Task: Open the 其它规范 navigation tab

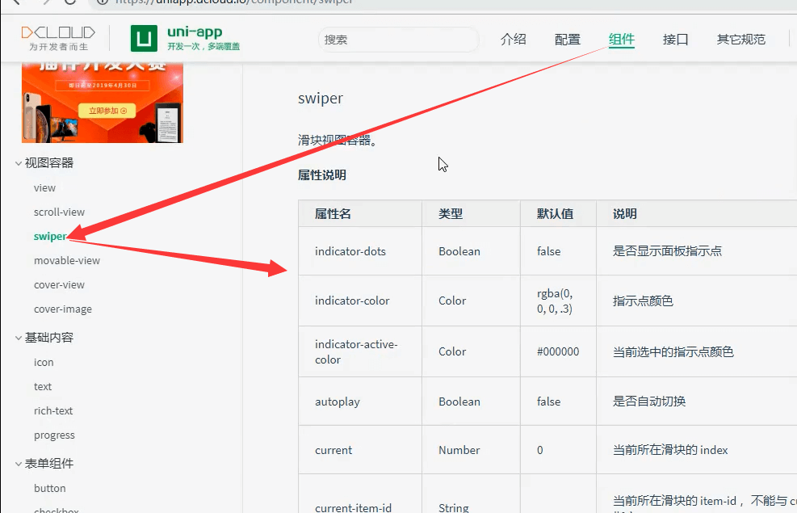Action: [740, 39]
